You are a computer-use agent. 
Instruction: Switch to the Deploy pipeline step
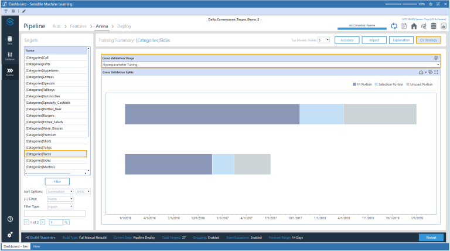click(124, 26)
